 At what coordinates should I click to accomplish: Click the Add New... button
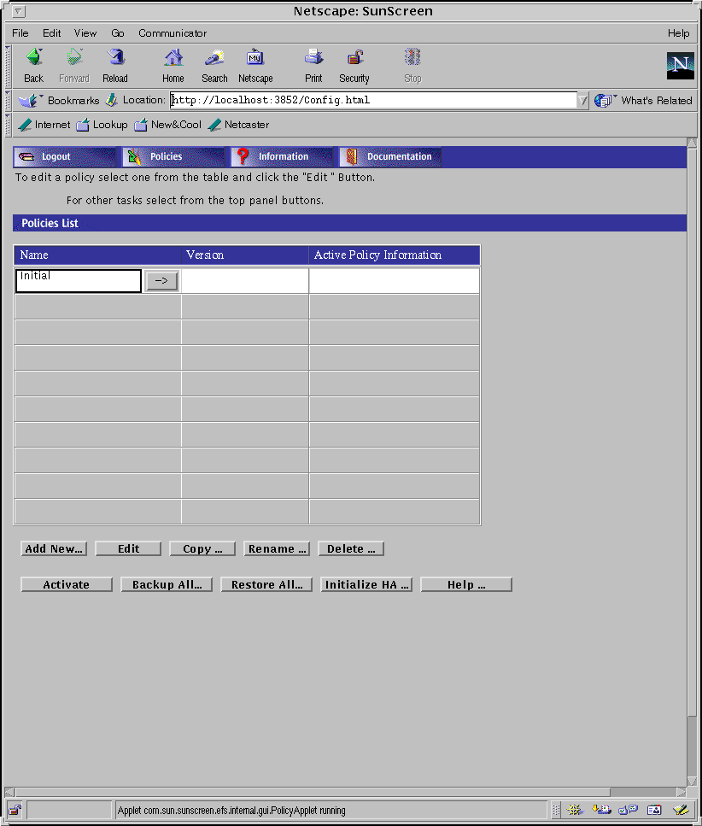coord(54,548)
